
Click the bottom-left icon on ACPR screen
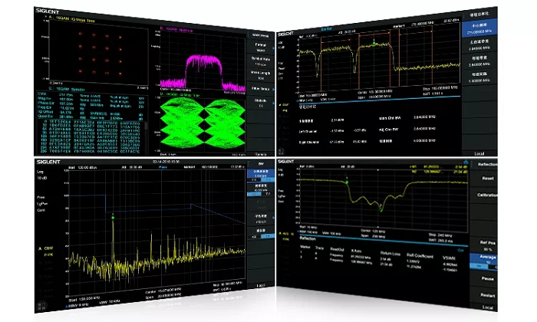point(281,149)
